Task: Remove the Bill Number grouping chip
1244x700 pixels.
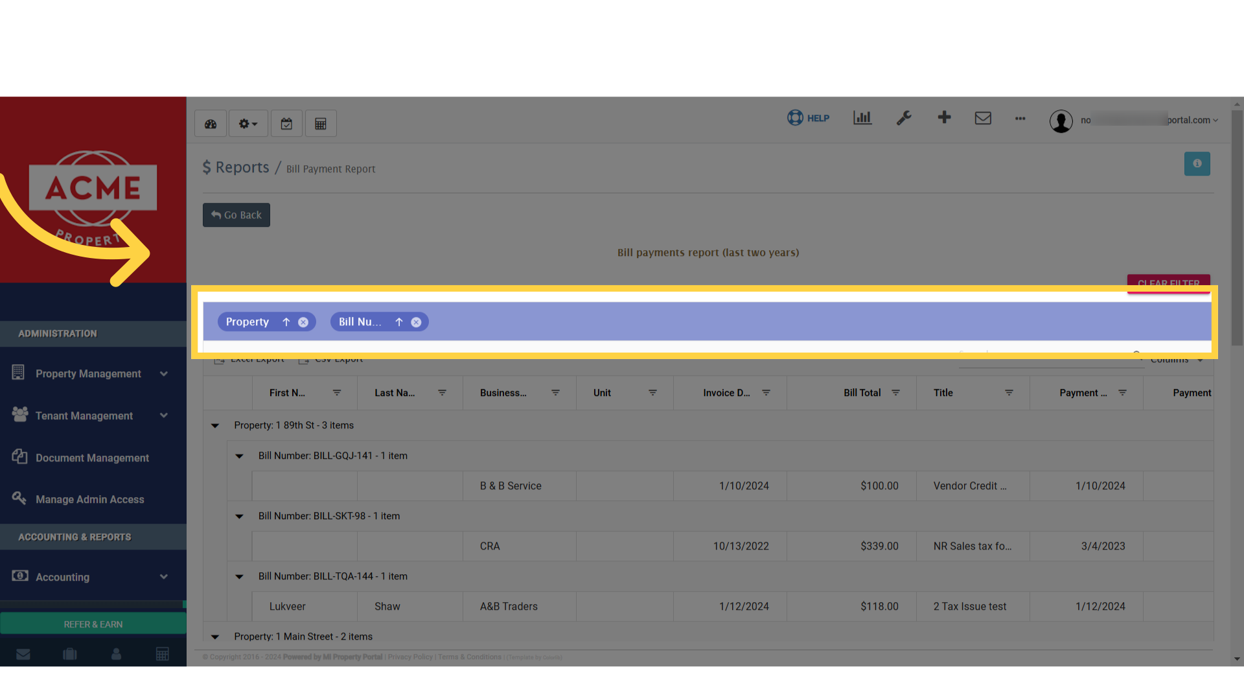Action: 416,322
